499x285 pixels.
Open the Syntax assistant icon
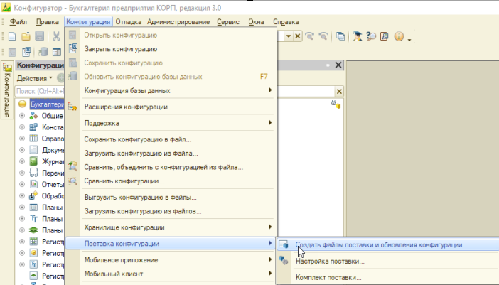357,36
